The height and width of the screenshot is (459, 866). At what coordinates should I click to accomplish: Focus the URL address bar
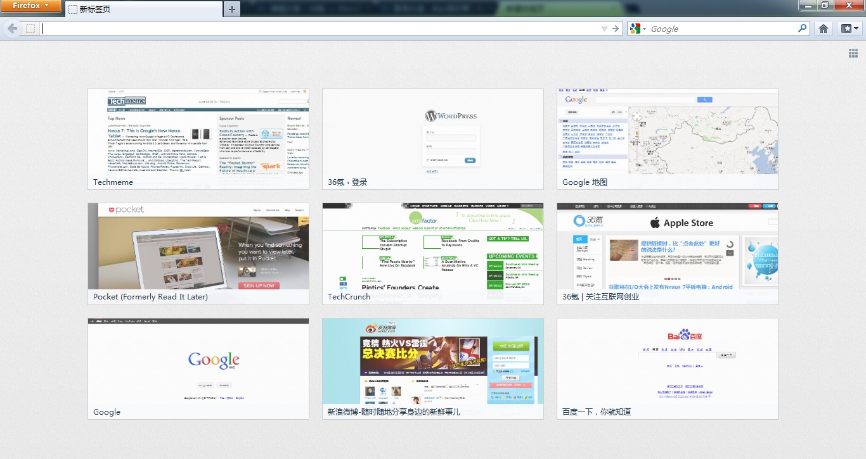320,28
